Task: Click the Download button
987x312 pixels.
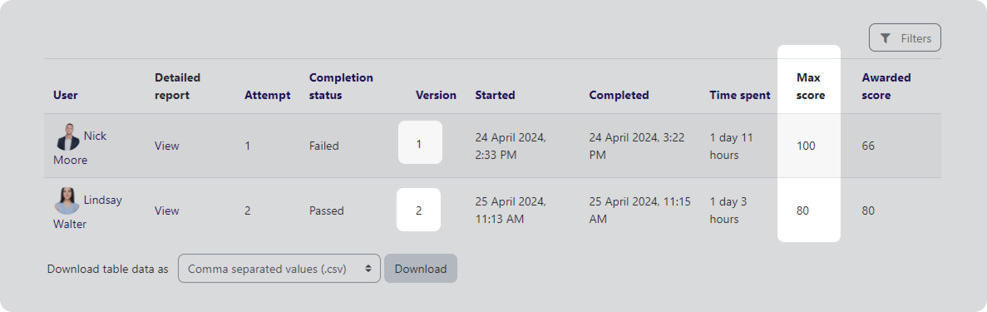Action: pos(420,269)
